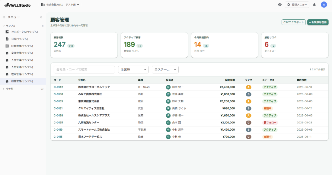This screenshot has width=332, height=175.
Task: Click the 8 / 247 件表示 count
Action: tap(318, 69)
